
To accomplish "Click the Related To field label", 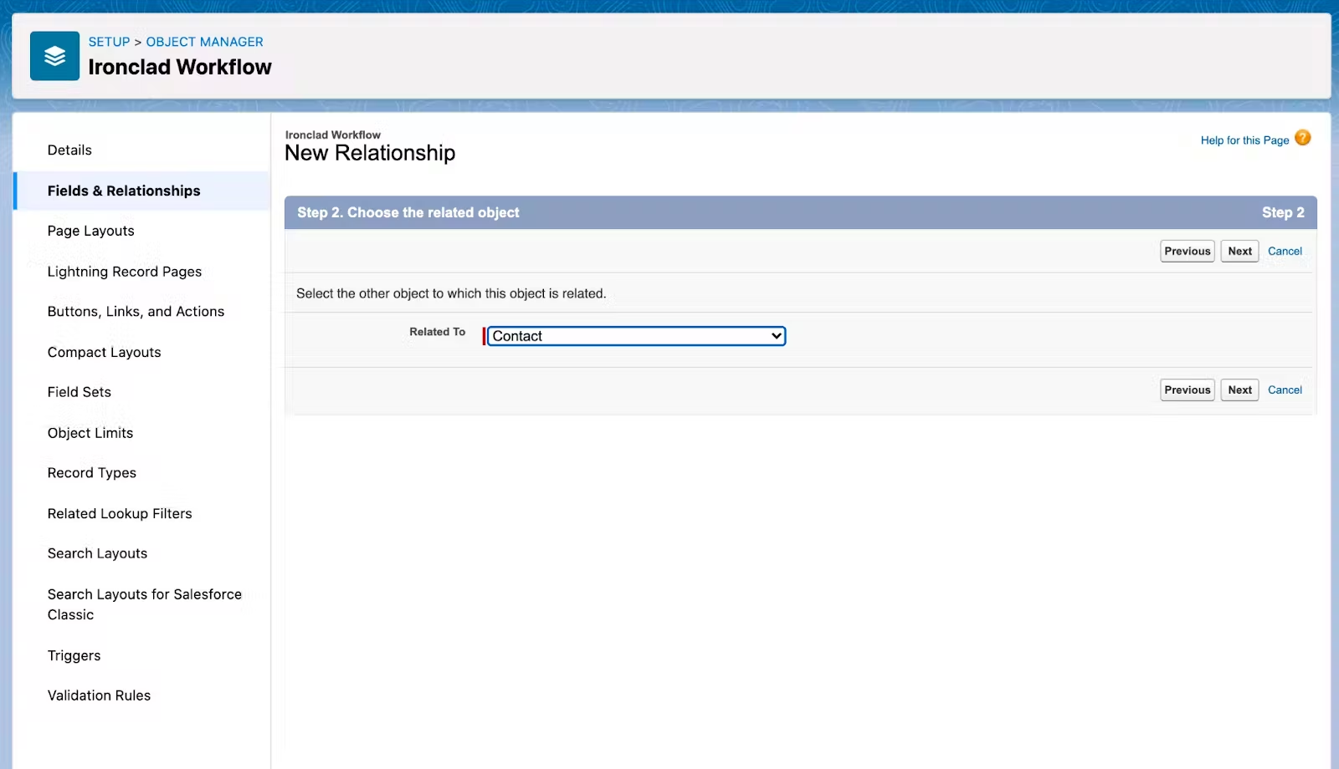I will tap(437, 332).
